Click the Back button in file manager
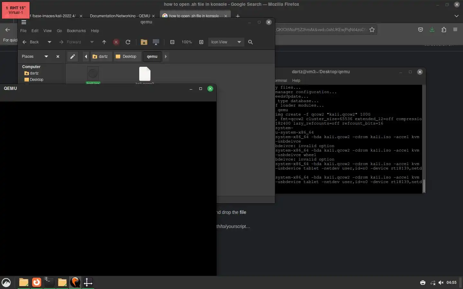Screen dimensions: 463x289 [x=31, y=42]
